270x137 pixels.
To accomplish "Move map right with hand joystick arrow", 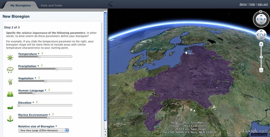I will click(265, 35).
